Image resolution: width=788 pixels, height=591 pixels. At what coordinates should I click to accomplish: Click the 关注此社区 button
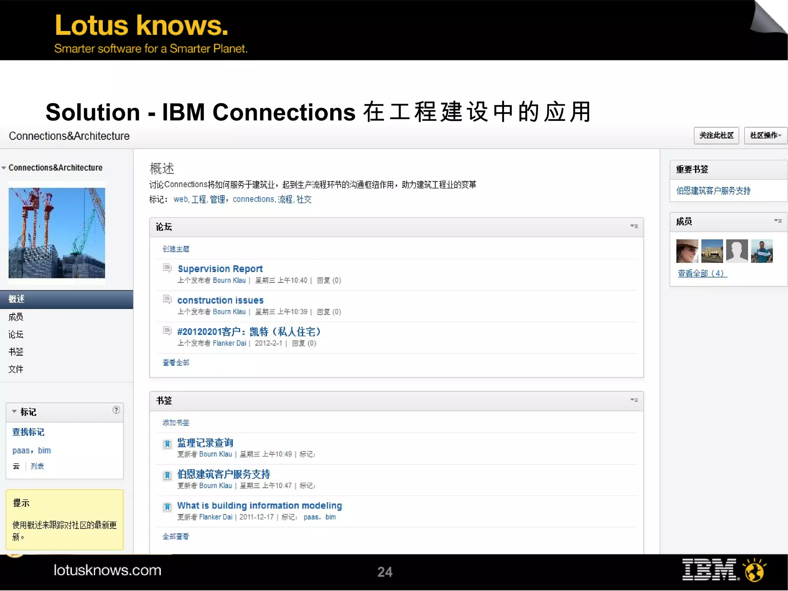(716, 136)
